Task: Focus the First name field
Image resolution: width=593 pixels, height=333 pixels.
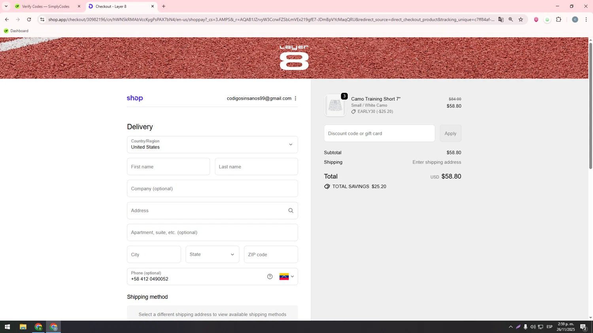Action: click(168, 166)
